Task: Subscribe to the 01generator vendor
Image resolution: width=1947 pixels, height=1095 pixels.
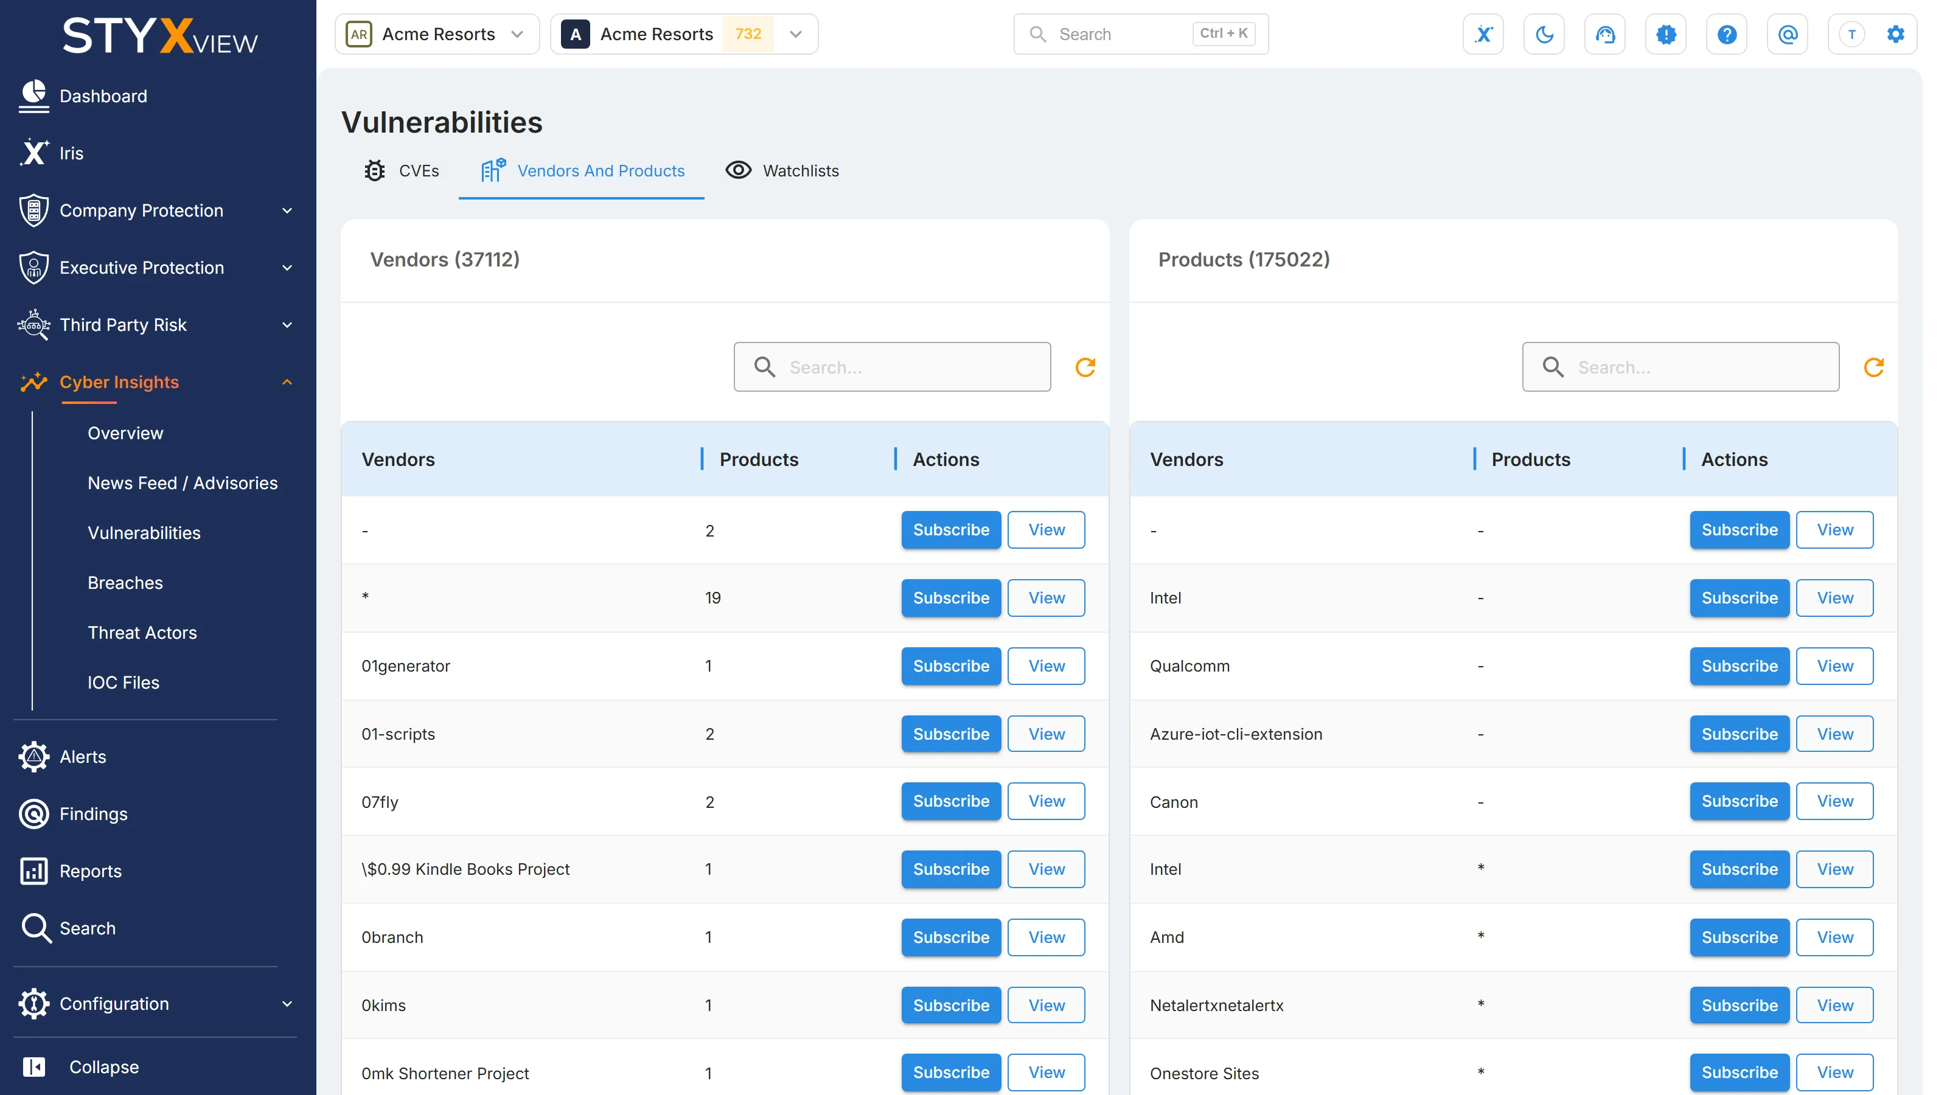Action: pos(951,666)
